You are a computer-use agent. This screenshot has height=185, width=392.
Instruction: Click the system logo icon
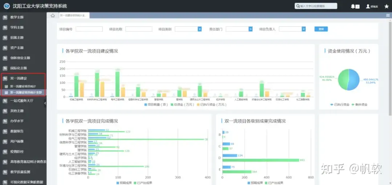(7, 6)
